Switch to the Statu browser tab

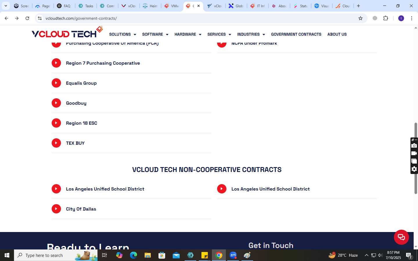[301, 6]
